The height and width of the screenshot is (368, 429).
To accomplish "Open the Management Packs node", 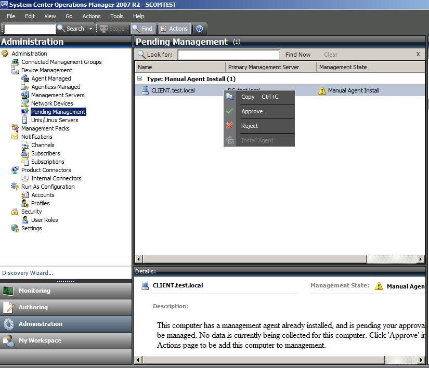I will (45, 128).
